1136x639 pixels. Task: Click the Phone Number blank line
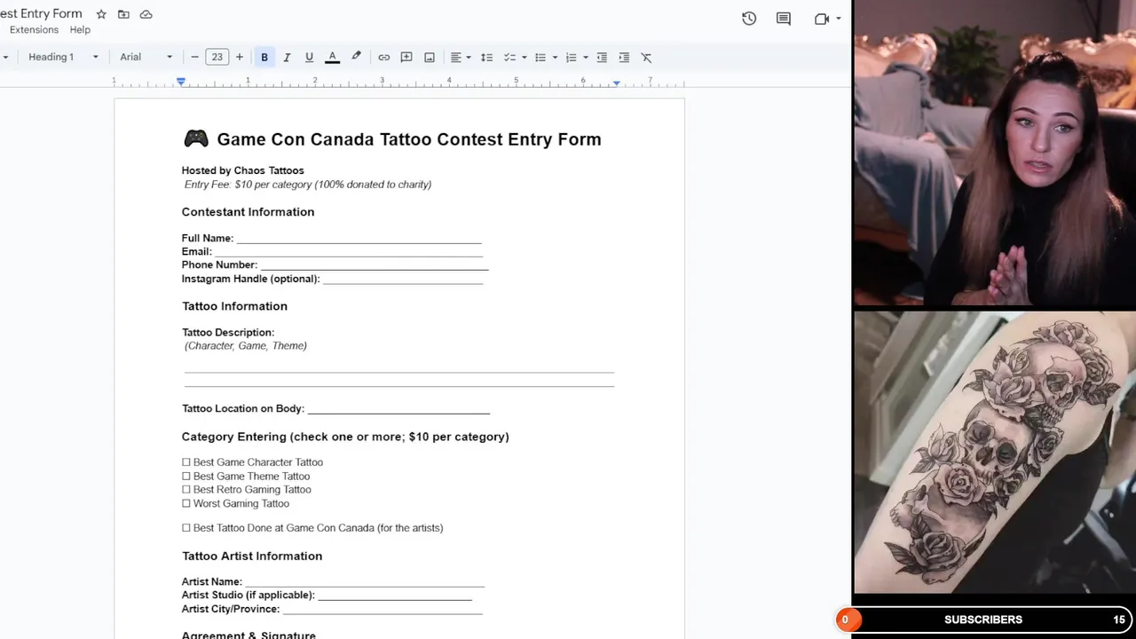click(375, 265)
